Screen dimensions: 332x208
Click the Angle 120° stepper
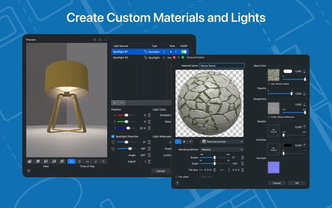(149, 155)
